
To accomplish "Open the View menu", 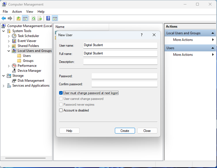I will (30, 11).
